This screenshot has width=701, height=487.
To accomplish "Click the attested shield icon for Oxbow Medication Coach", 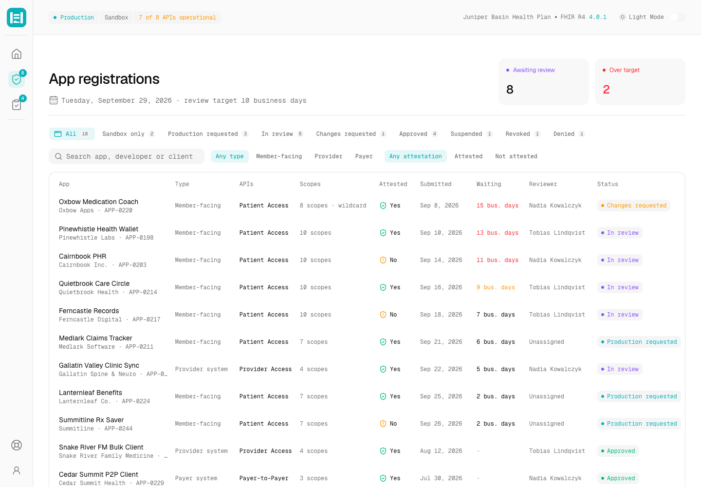I will click(x=383, y=206).
